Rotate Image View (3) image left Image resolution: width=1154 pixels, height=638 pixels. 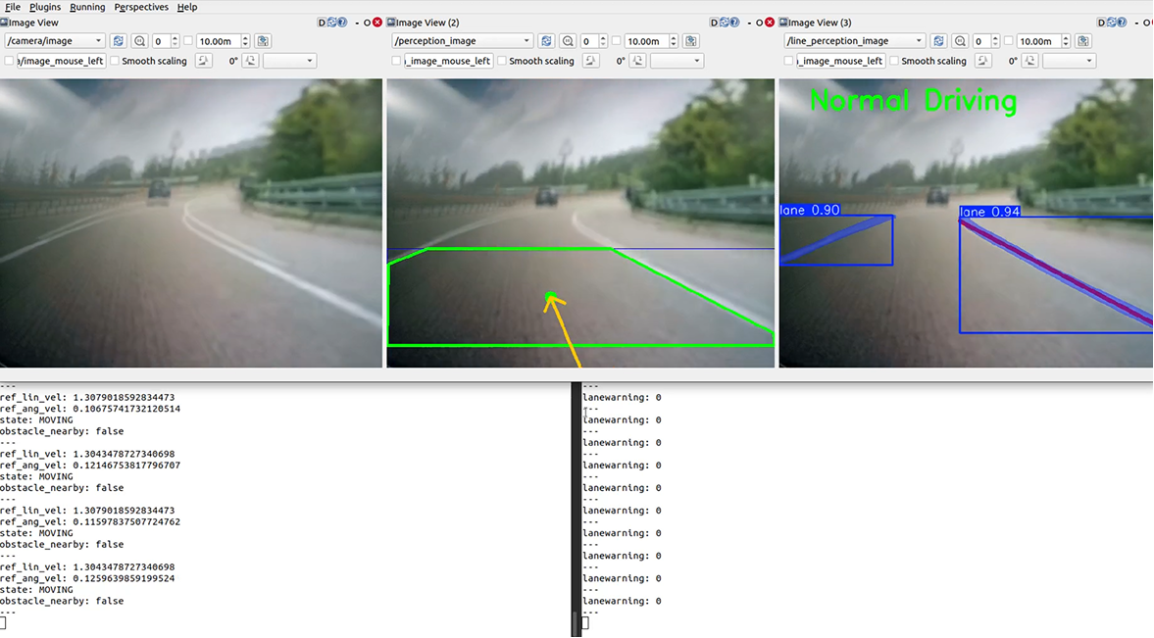tap(983, 61)
